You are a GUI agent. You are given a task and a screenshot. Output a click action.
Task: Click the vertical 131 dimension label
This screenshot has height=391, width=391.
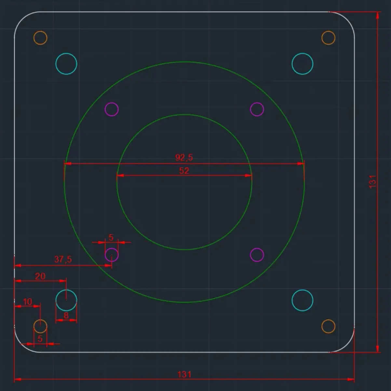click(372, 181)
